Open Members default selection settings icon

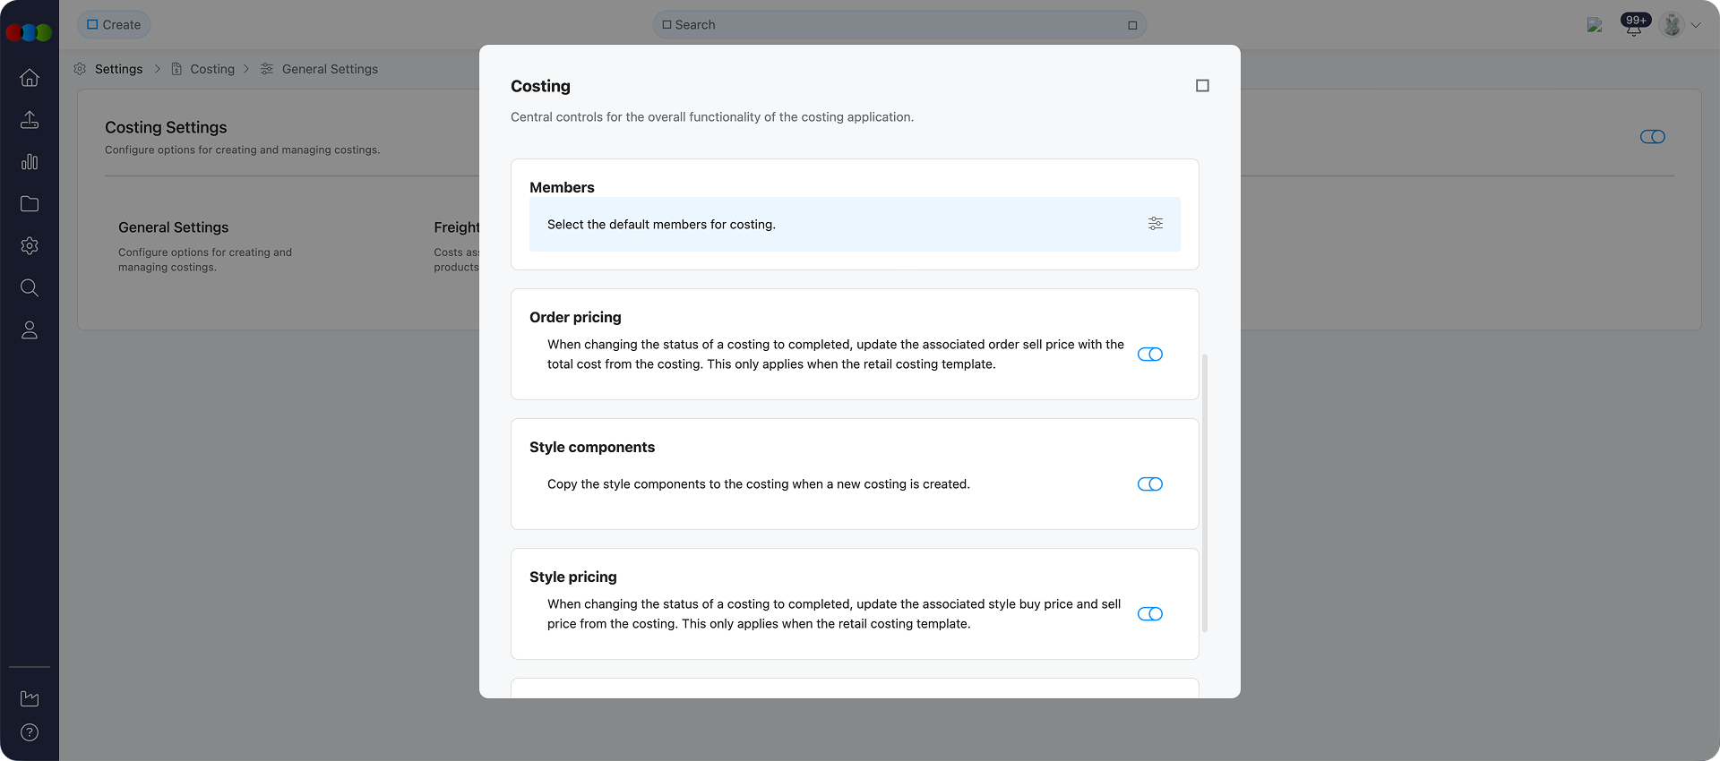pyautogui.click(x=1156, y=224)
